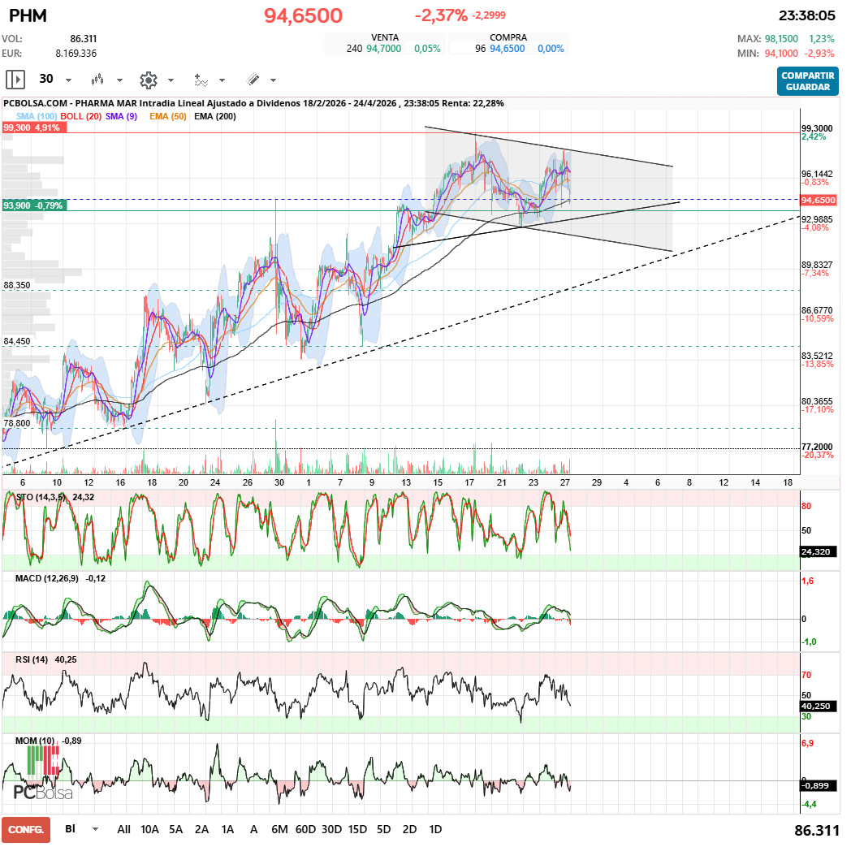Image resolution: width=851 pixels, height=847 pixels.
Task: Select the 6M time range
Action: tap(279, 829)
